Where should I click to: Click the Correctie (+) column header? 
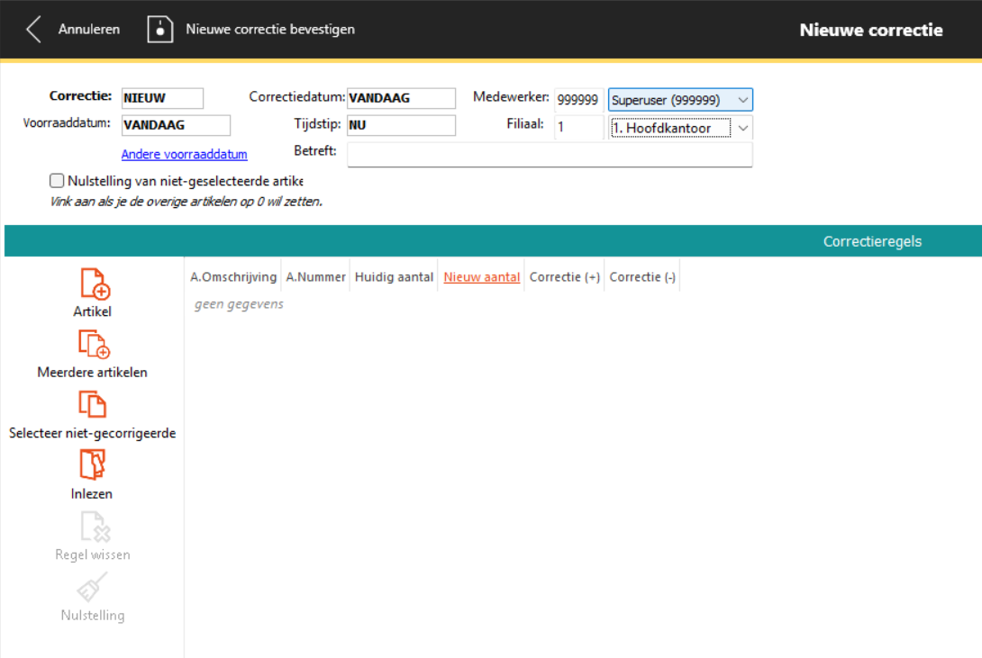pyautogui.click(x=565, y=277)
